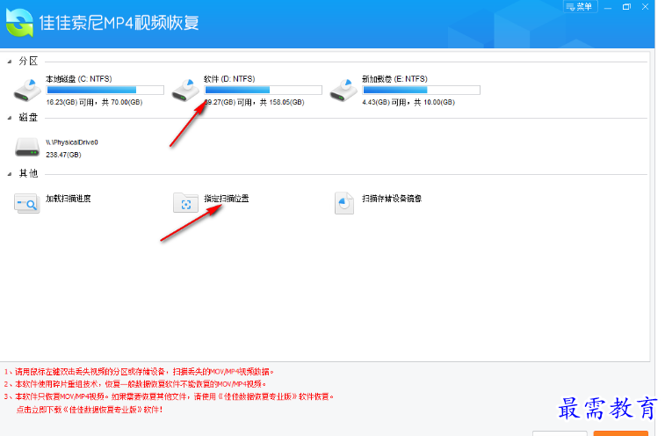This screenshot has width=665, height=436.
Task: Click the specify scan location folder icon
Action: [185, 203]
